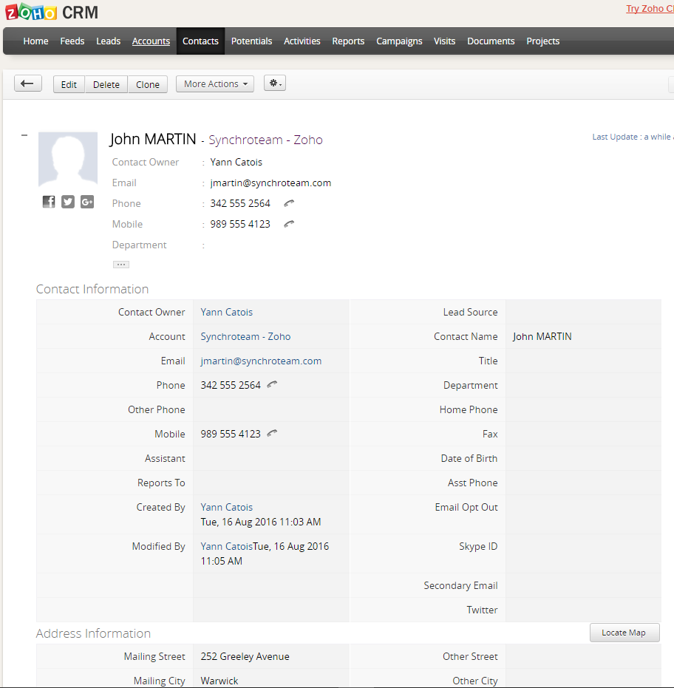Open Yann Catois link in Contact Owner row
Screen dimensions: 674x688
point(226,312)
